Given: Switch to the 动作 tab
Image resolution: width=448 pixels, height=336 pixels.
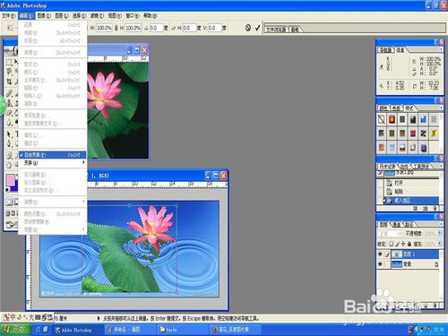Looking at the screenshot, I should [404, 166].
